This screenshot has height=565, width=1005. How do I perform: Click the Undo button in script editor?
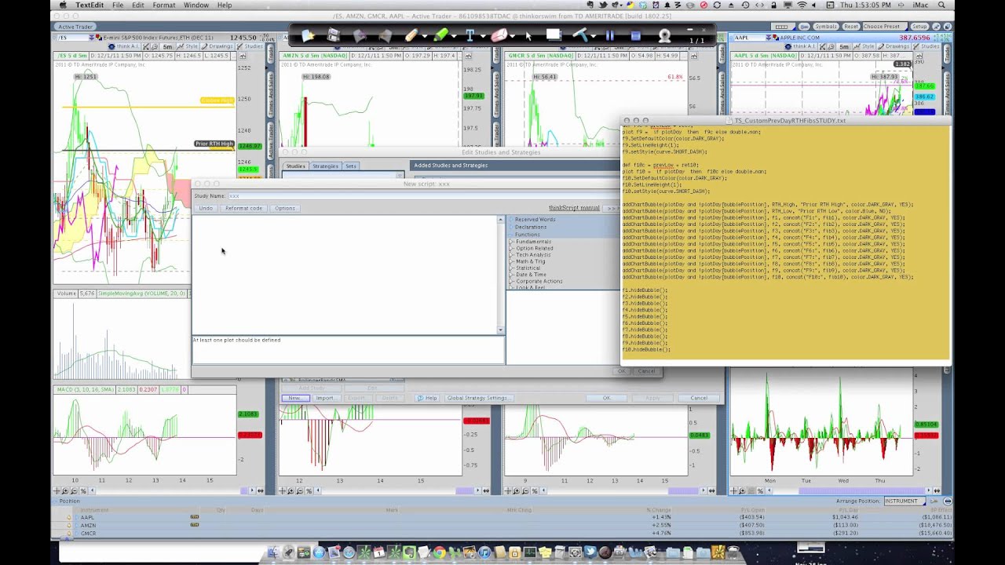point(206,208)
